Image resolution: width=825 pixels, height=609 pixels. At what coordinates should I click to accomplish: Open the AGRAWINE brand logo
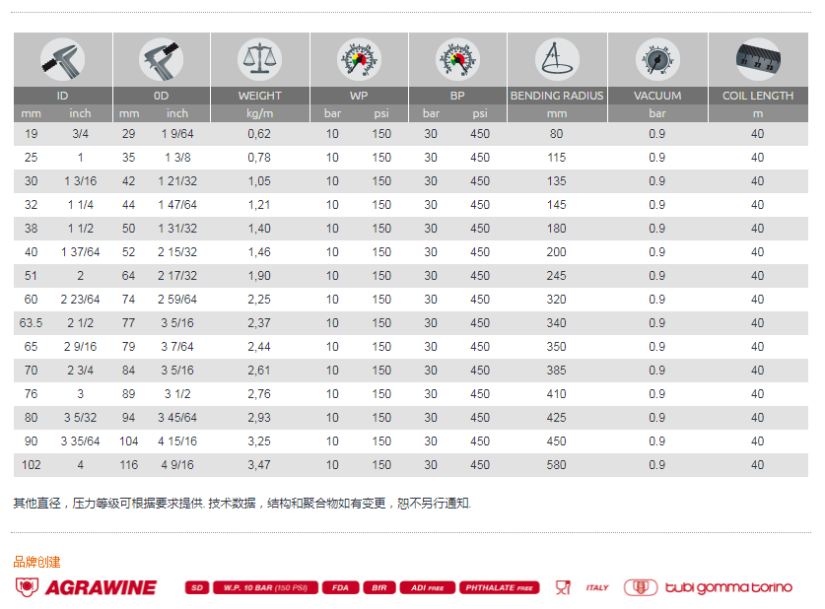[x=86, y=587]
